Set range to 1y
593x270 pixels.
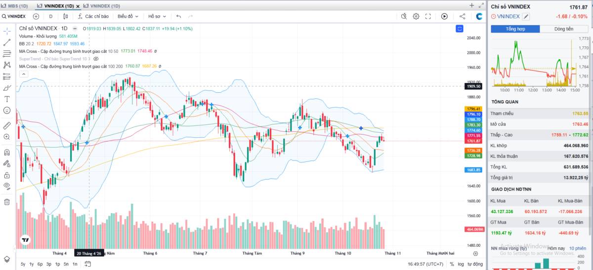(32, 264)
